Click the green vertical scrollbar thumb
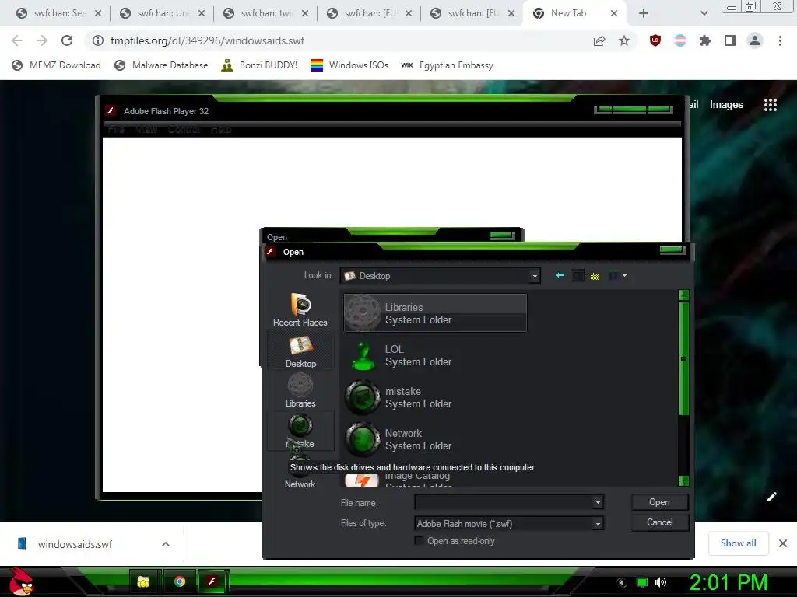Viewport: 797px width, 597px height. [683, 358]
